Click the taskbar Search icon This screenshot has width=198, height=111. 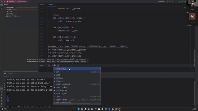pos(82,109)
